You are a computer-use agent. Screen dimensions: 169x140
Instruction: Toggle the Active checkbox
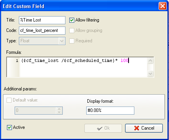9,127
